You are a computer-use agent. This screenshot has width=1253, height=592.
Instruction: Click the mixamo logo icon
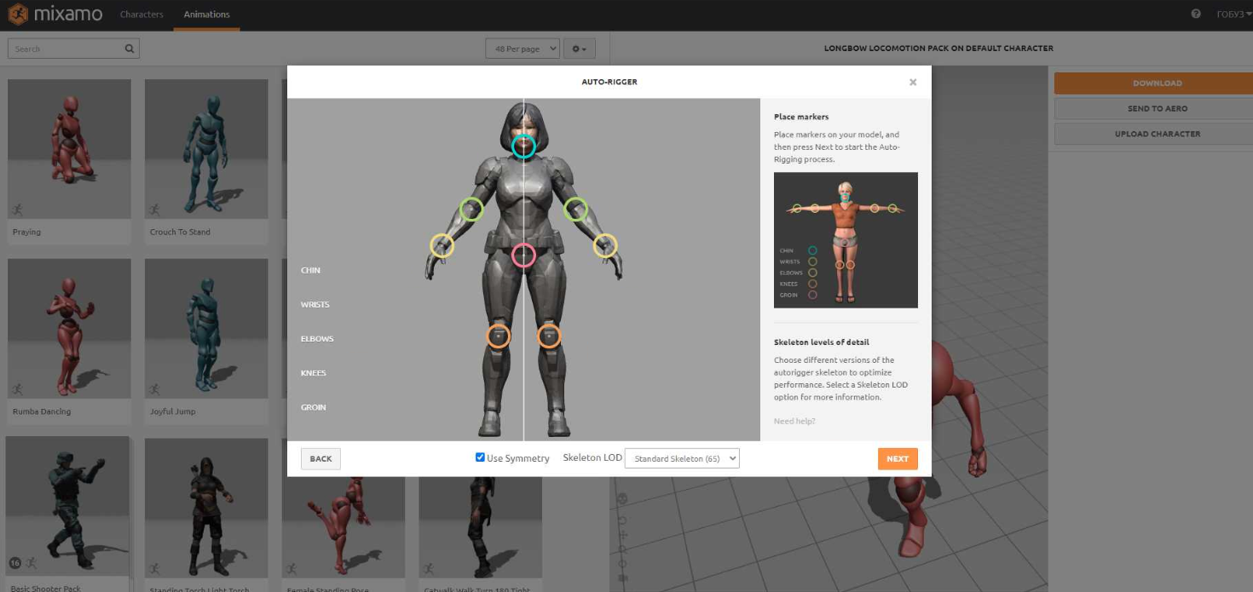[18, 14]
